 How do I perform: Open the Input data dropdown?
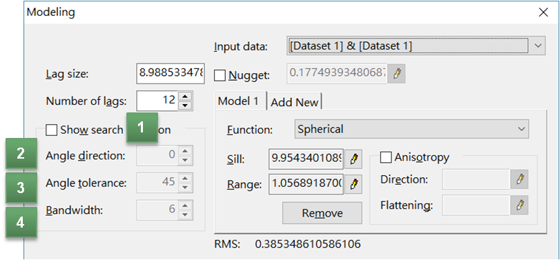[x=416, y=46]
